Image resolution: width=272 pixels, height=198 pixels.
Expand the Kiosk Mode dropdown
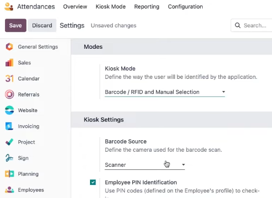pos(165,92)
